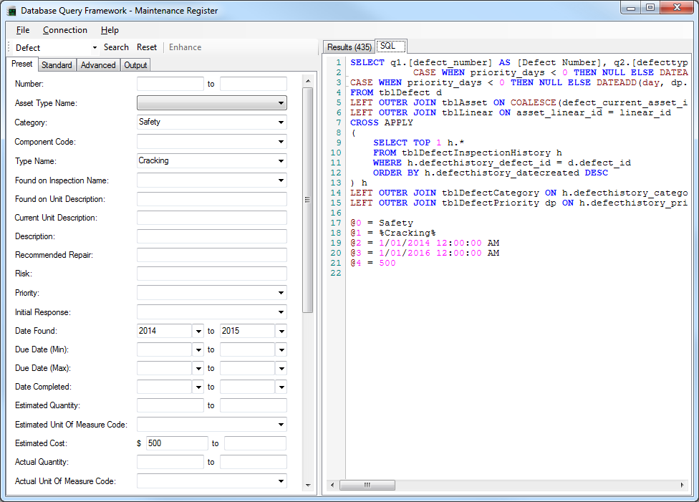This screenshot has width=699, height=502.
Task: Open the File menu
Action: [23, 30]
